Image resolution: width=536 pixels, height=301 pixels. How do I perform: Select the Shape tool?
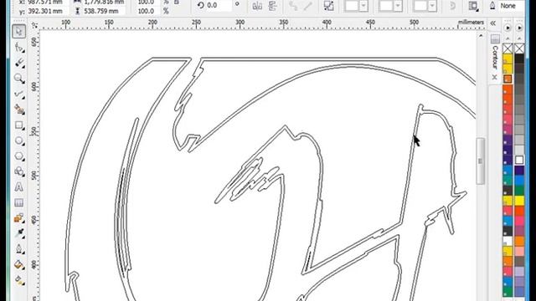click(18, 48)
